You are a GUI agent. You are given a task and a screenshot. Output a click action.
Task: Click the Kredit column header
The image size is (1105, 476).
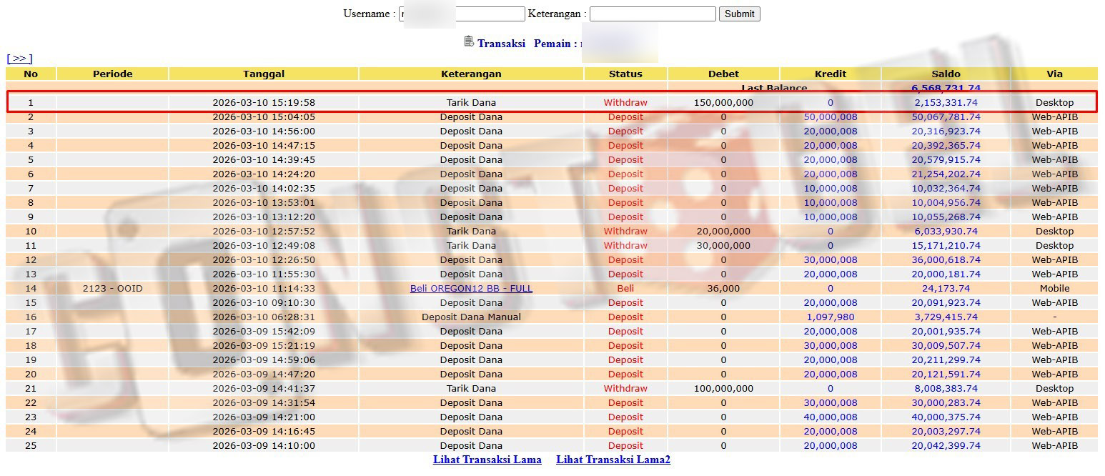(x=830, y=74)
